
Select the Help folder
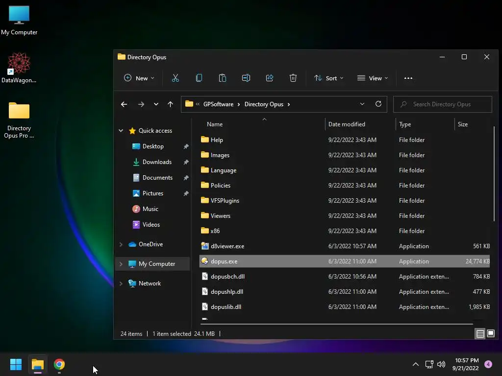pyautogui.click(x=345, y=140)
